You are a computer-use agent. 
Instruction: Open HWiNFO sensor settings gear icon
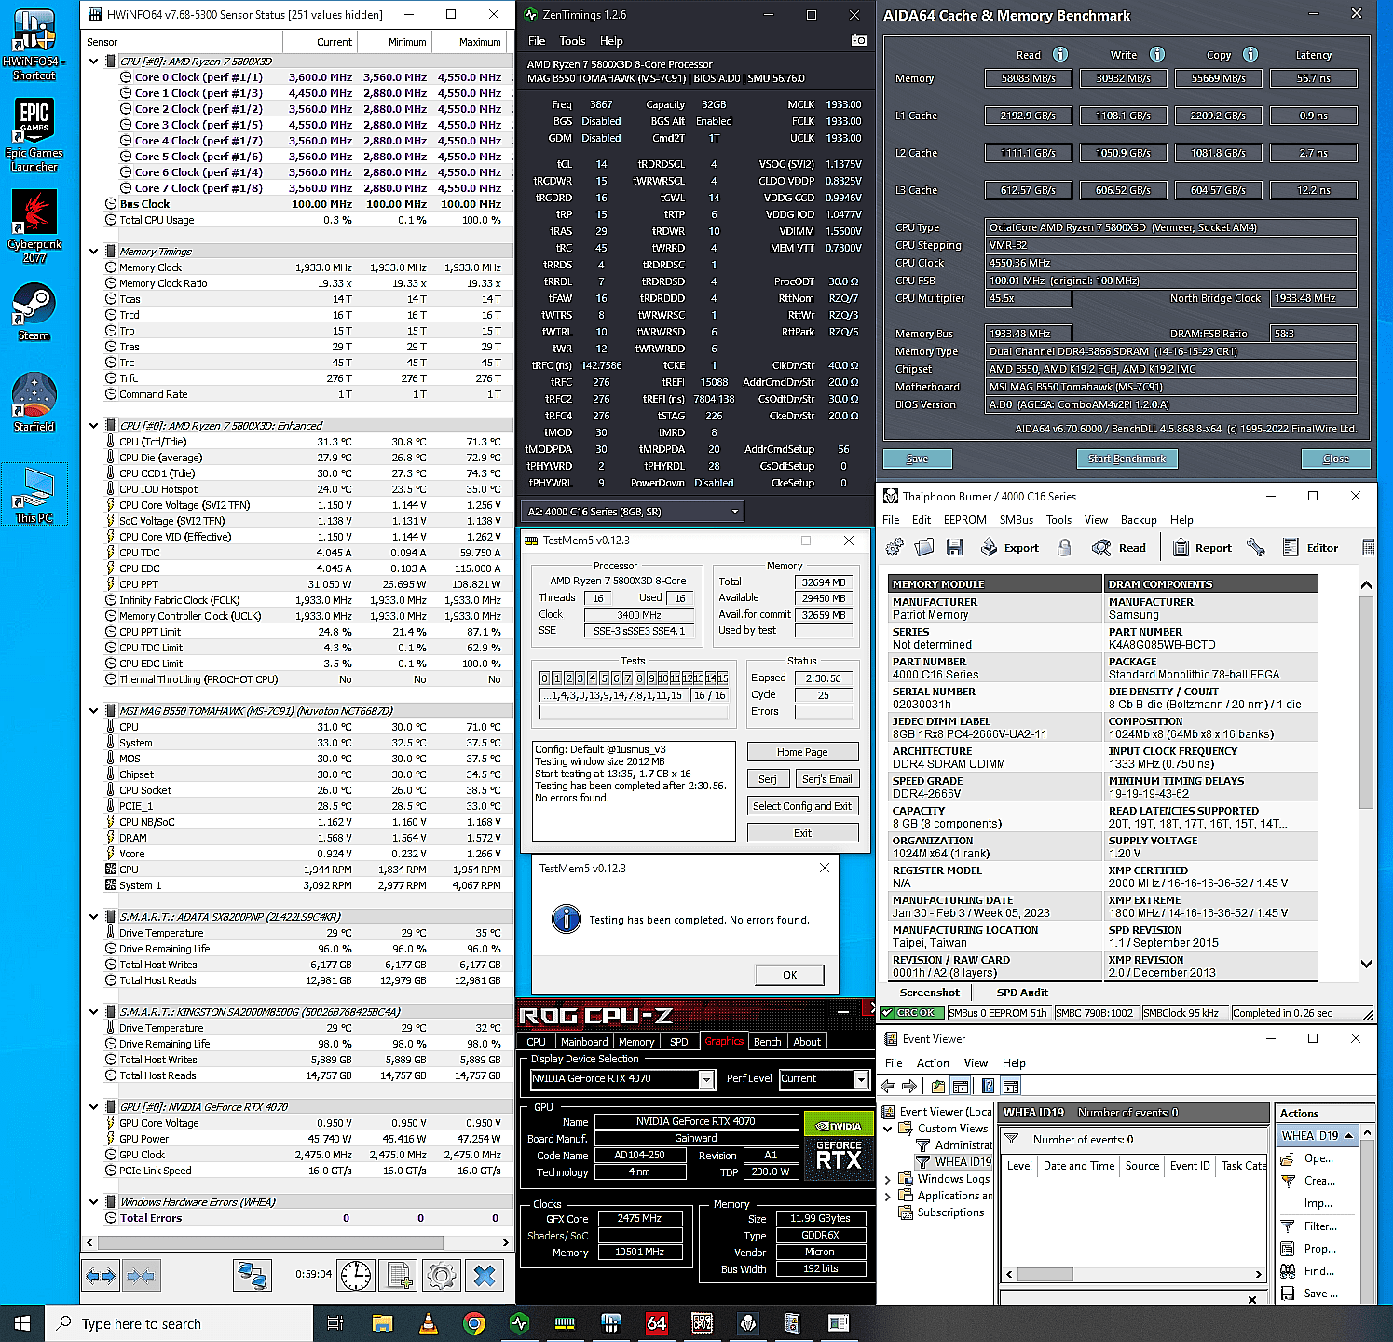point(442,1276)
